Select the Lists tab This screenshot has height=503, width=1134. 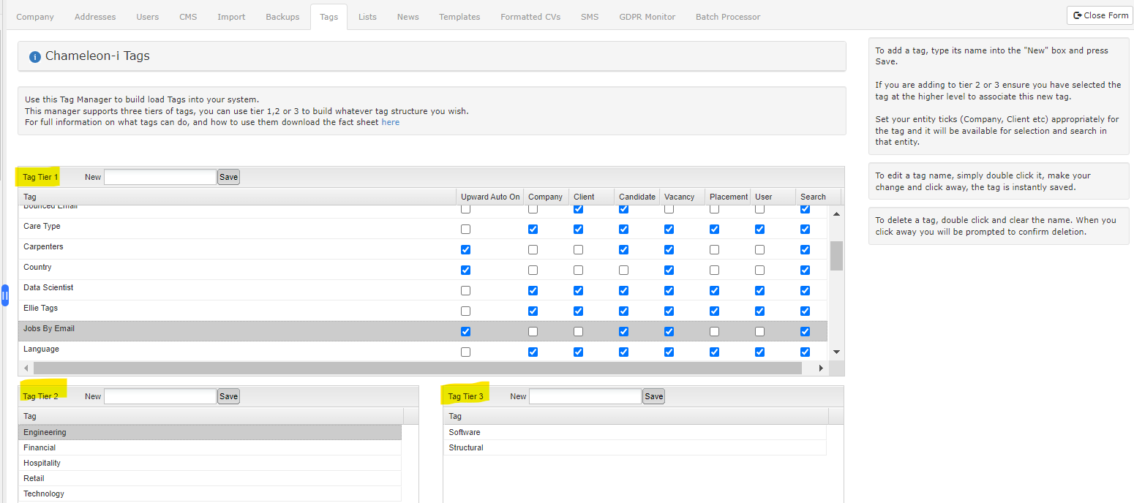pos(367,17)
